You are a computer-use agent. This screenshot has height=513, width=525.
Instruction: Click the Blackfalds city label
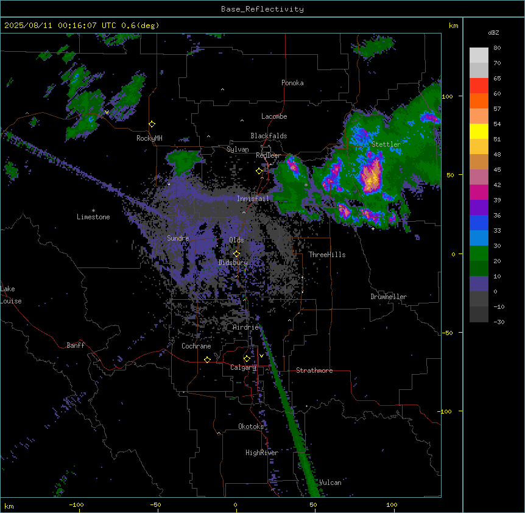click(x=269, y=136)
